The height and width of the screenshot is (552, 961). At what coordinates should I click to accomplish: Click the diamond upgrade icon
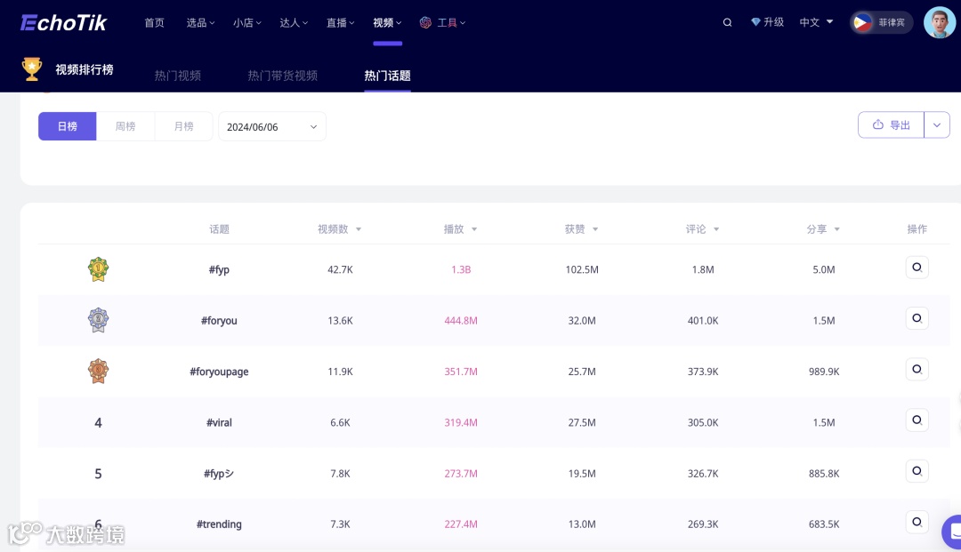point(755,22)
